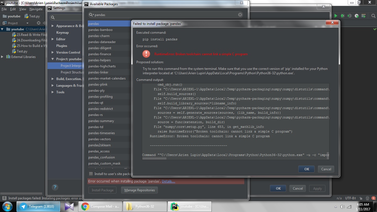Select pandas-profiling in package list
This screenshot has height=212, width=377.
109,97
